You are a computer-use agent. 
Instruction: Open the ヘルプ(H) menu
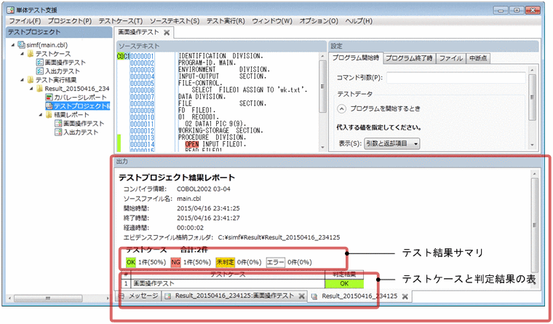point(358,21)
